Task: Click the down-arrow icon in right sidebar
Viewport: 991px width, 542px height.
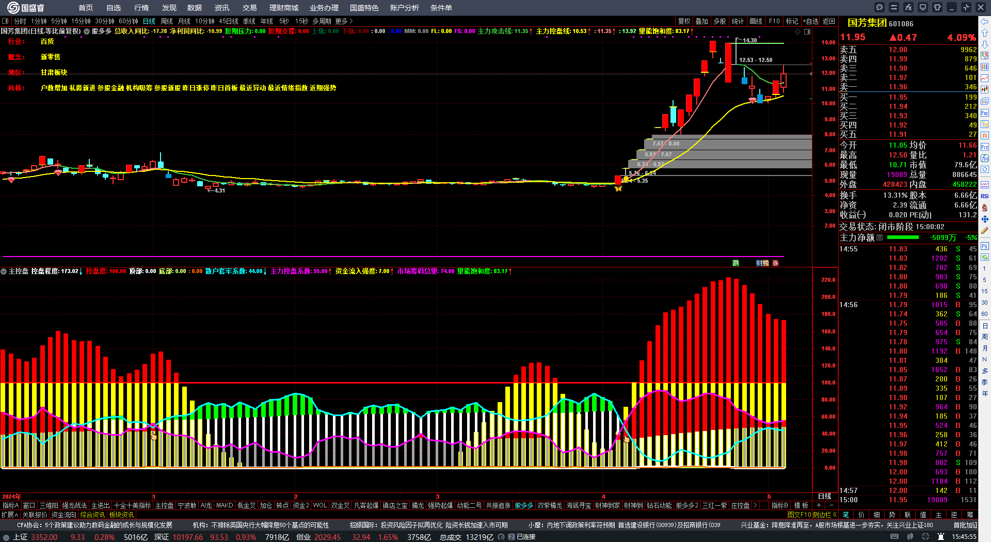Action: (985, 44)
